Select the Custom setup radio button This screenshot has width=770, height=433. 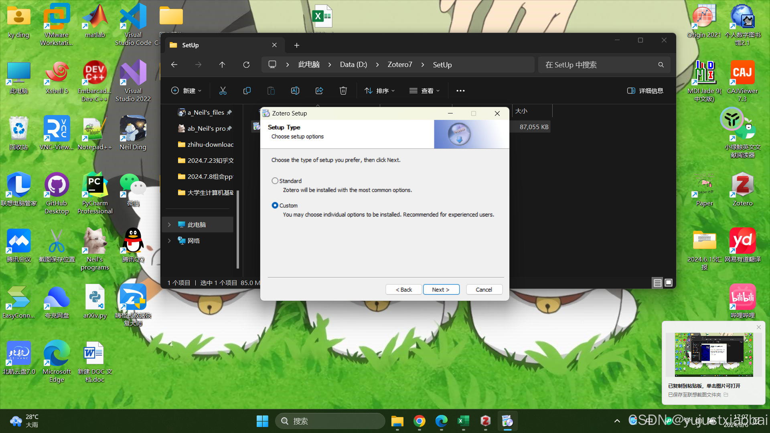click(275, 205)
